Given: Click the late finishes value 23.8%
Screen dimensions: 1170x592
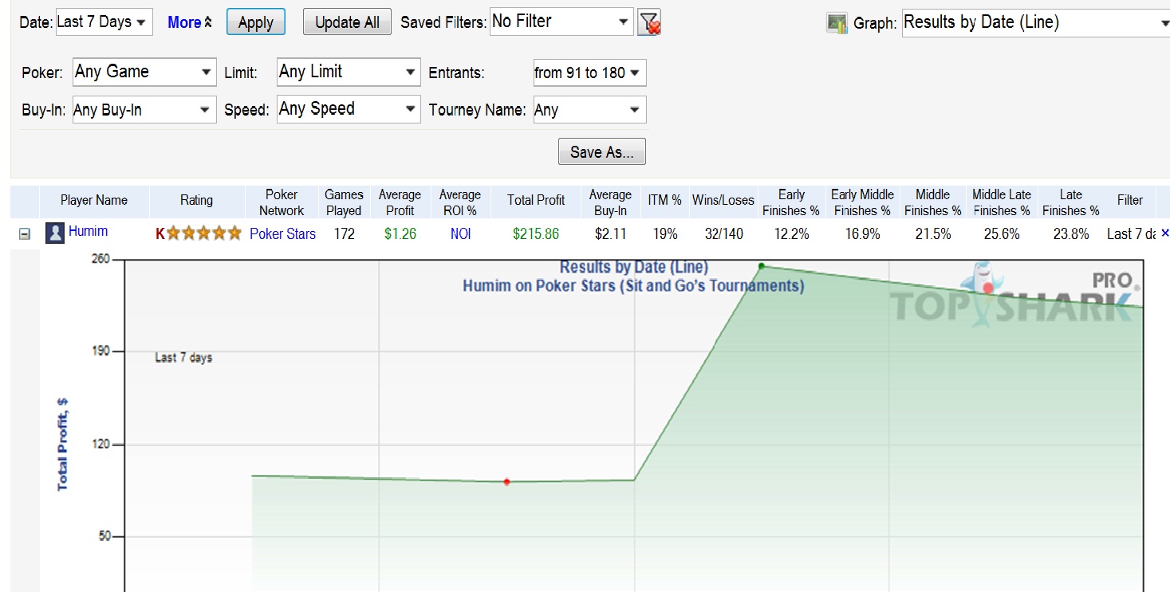Looking at the screenshot, I should pyautogui.click(x=1070, y=234).
